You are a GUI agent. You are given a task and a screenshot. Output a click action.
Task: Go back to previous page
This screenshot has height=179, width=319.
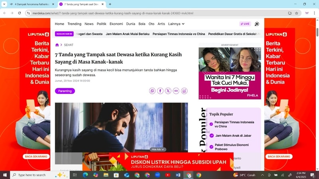[x=5, y=13]
